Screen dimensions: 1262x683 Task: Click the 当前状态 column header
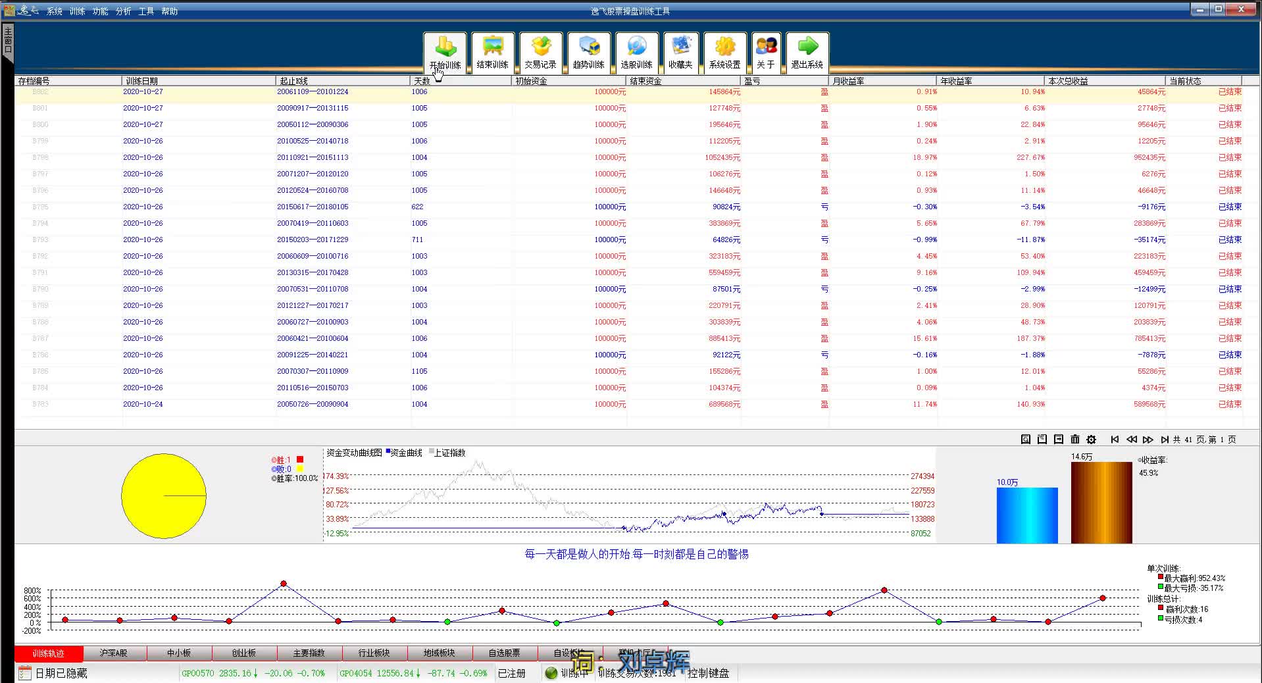[1205, 81]
